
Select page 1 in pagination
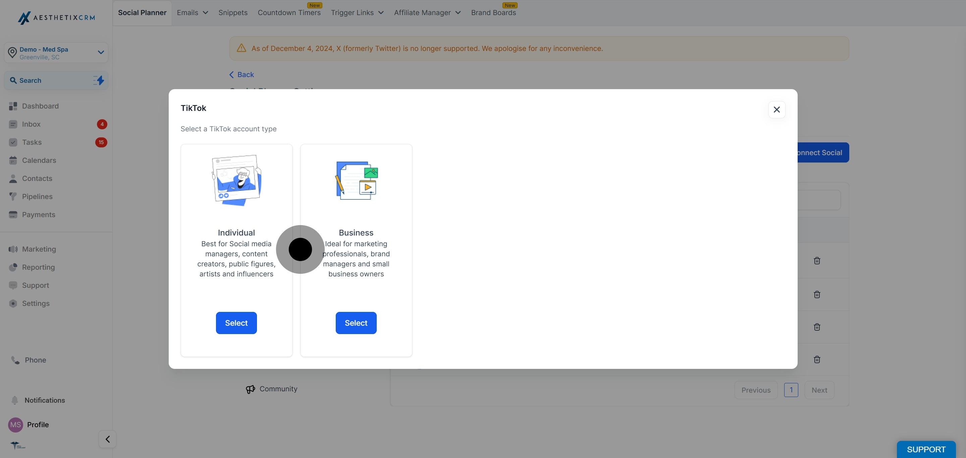(791, 390)
